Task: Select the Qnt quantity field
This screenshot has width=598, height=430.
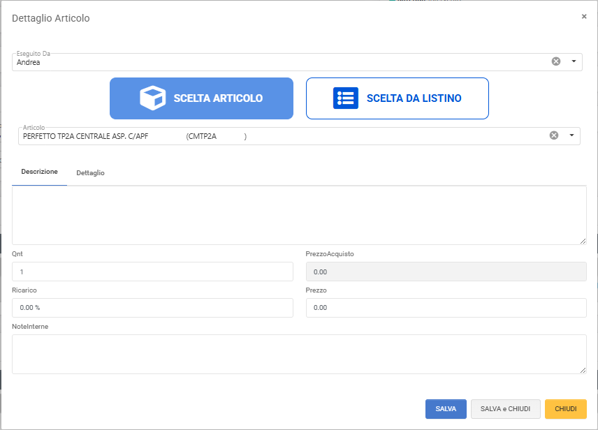Action: coord(152,272)
